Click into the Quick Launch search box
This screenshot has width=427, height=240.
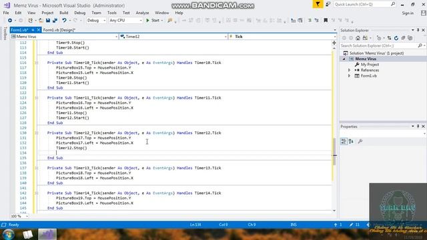click(365, 5)
